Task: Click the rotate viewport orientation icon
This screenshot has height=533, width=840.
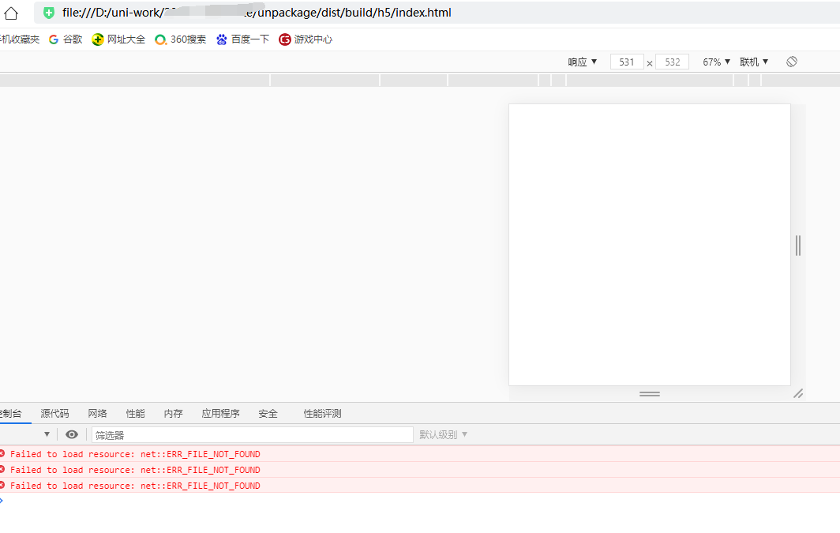Action: 791,61
